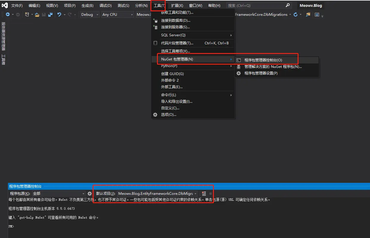
Task: Open the 窗口(W) menu
Action: point(195,6)
